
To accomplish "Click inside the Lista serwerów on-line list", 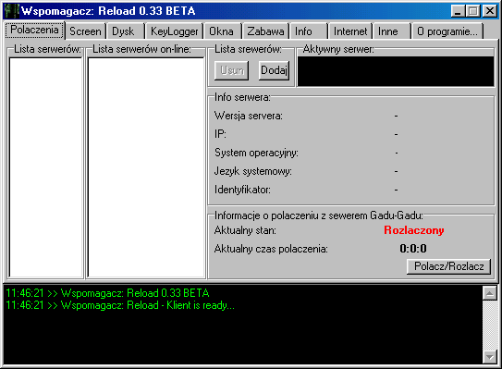I will 146,167.
